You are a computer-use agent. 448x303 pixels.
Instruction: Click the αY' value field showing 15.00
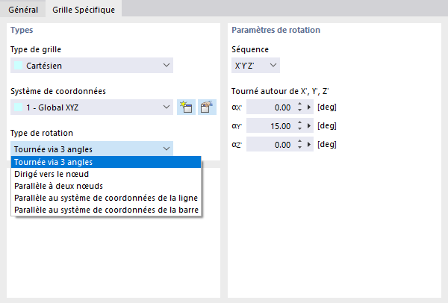269,126
